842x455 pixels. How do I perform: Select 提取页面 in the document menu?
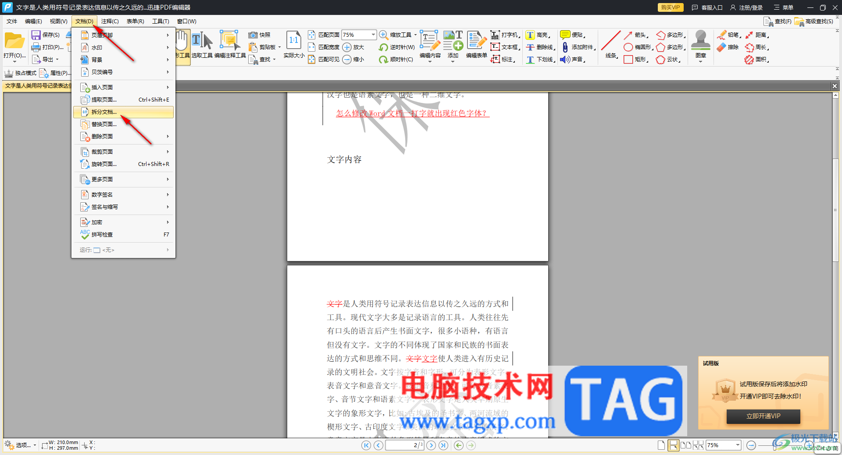[124, 100]
